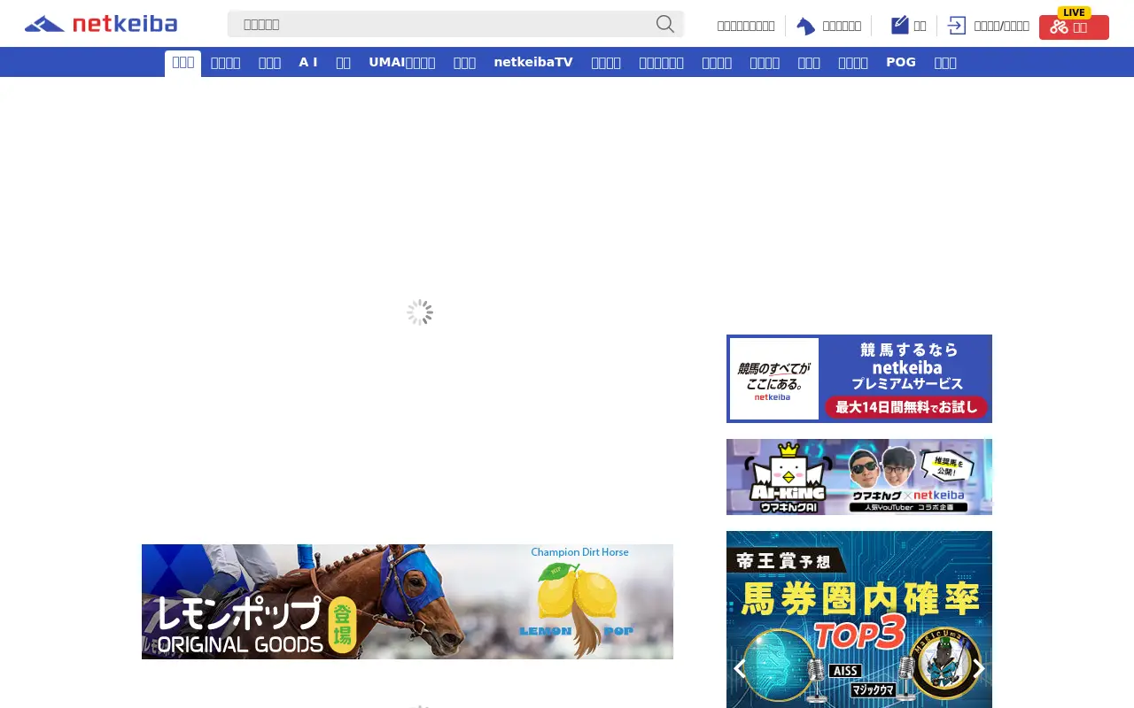1134x708 pixels.
Task: Open the レモンポップ ORIGINAL GOODS banner
Action: coord(408,602)
